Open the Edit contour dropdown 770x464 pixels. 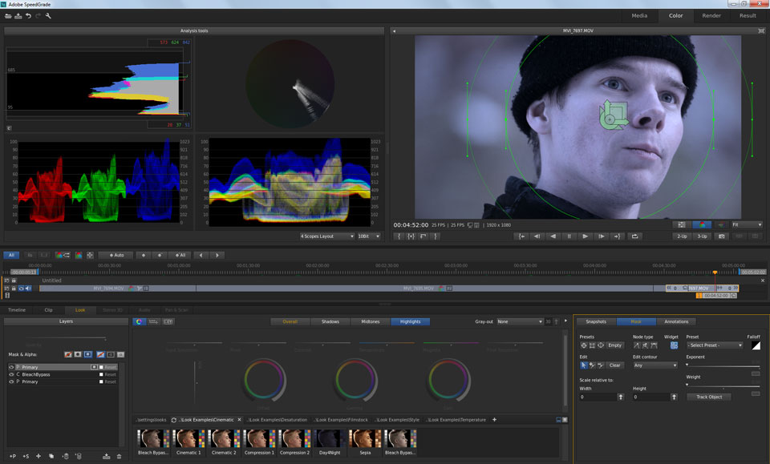point(654,365)
